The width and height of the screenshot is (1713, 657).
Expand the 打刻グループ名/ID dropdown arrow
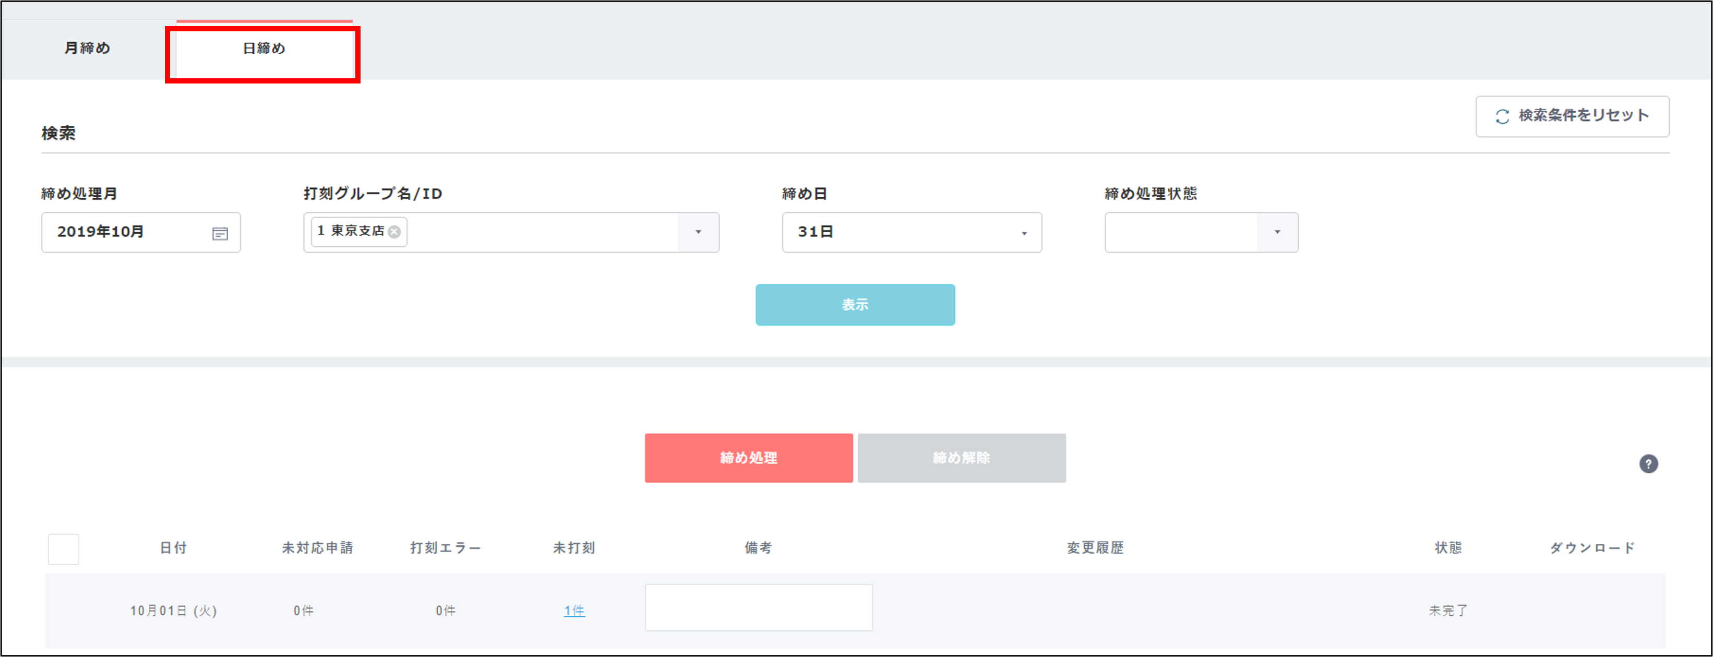click(698, 232)
